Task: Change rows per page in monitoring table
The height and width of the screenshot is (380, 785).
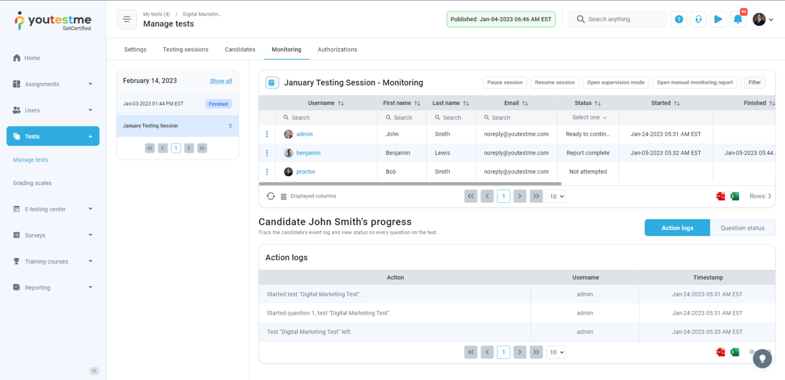Action: click(556, 196)
